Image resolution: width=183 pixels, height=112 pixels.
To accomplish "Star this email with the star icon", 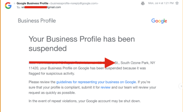I will (x=177, y=3).
